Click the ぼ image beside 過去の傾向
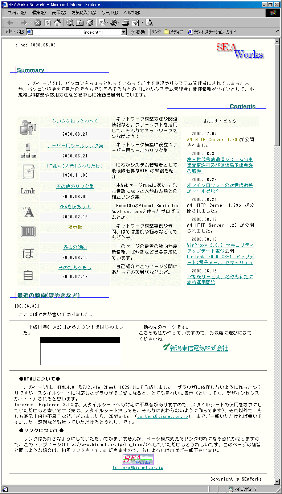Viewport: 282px width, 494px height. point(28,253)
